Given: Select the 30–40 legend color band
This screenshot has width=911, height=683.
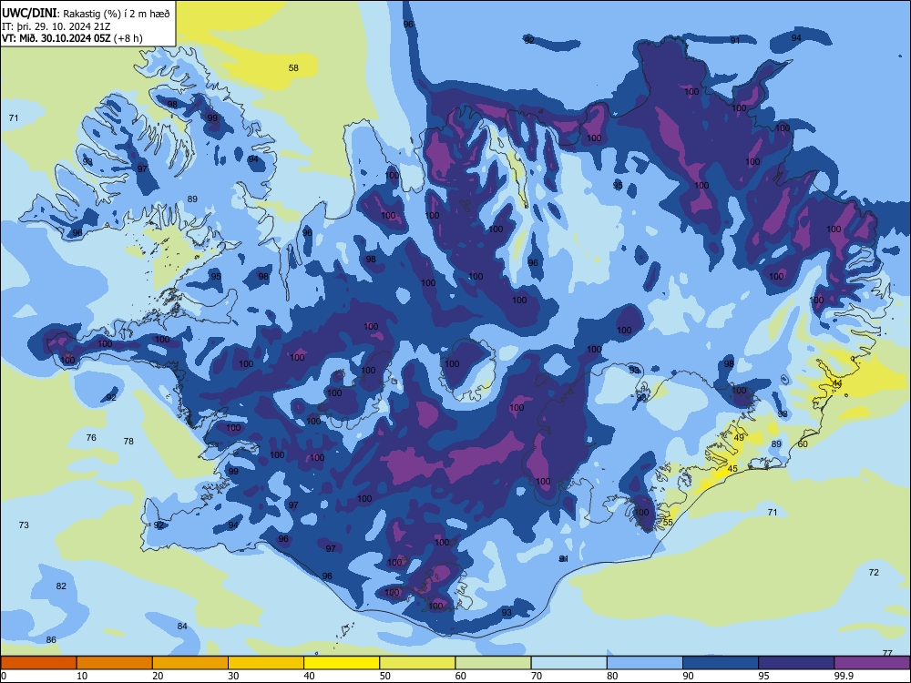Looking at the screenshot, I should pyautogui.click(x=266, y=663).
